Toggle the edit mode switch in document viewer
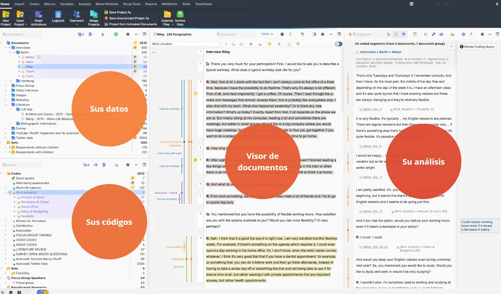 click(339, 44)
